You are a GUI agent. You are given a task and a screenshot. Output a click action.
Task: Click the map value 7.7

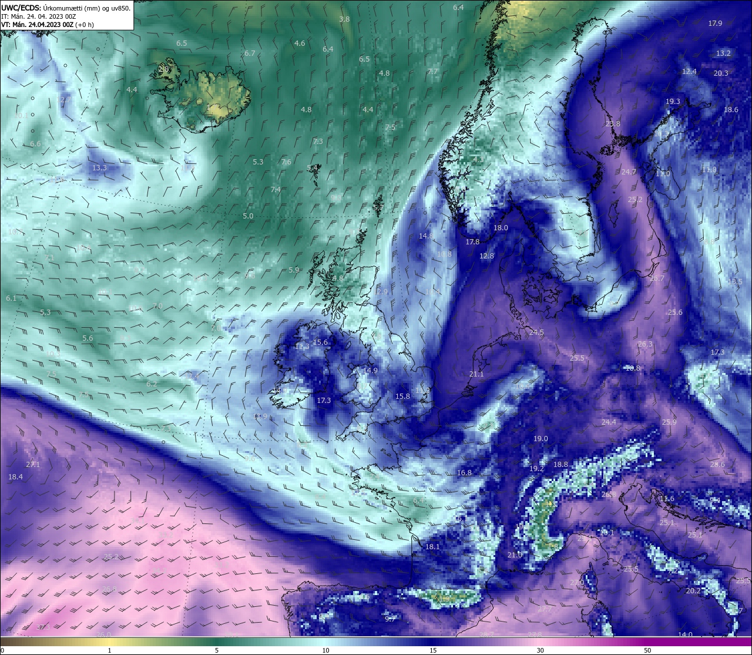432,72
